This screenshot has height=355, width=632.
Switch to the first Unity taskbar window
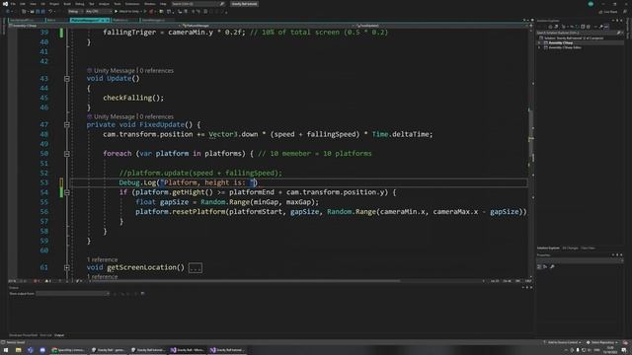click(x=108, y=350)
